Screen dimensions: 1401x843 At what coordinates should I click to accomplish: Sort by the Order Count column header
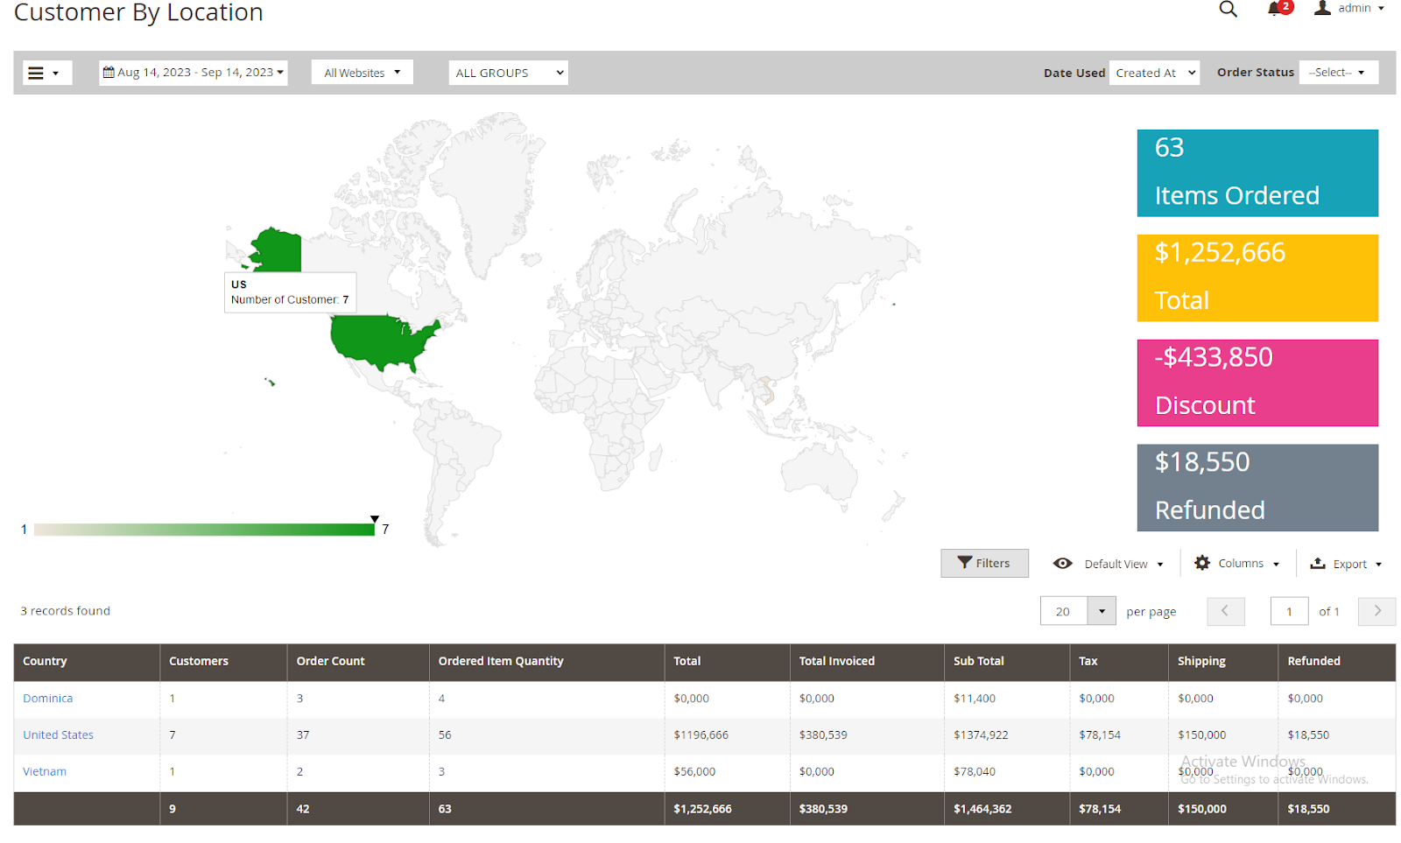[330, 662]
